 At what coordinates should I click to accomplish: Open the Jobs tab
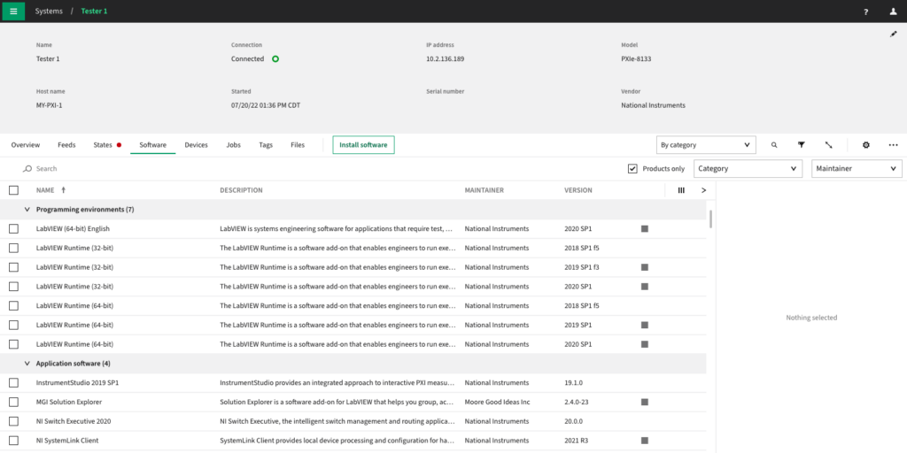tap(234, 145)
